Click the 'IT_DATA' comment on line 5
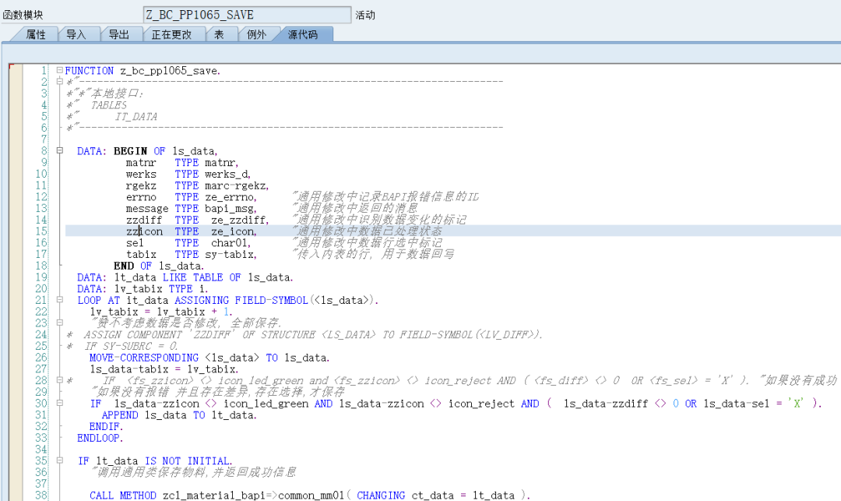Viewport: 841px width, 501px height. [136, 116]
